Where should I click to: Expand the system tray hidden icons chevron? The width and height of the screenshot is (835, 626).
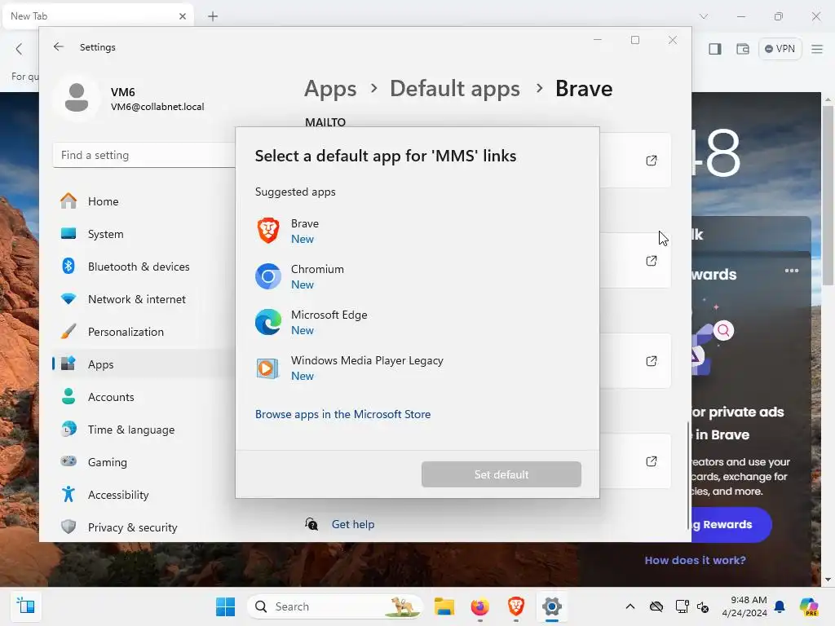click(x=630, y=606)
